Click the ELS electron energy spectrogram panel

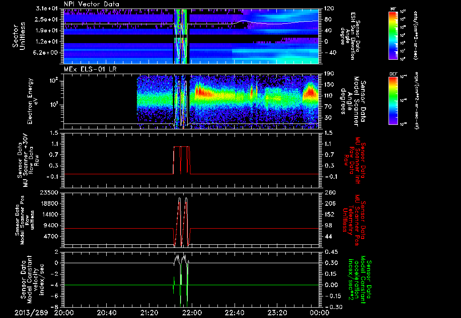coord(191,101)
